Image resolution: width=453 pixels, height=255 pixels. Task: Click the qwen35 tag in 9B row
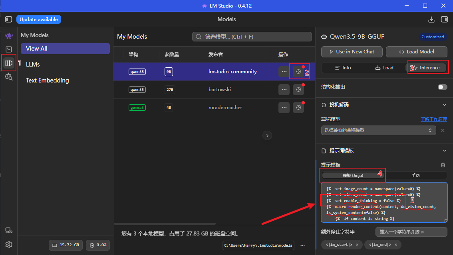[x=137, y=72]
